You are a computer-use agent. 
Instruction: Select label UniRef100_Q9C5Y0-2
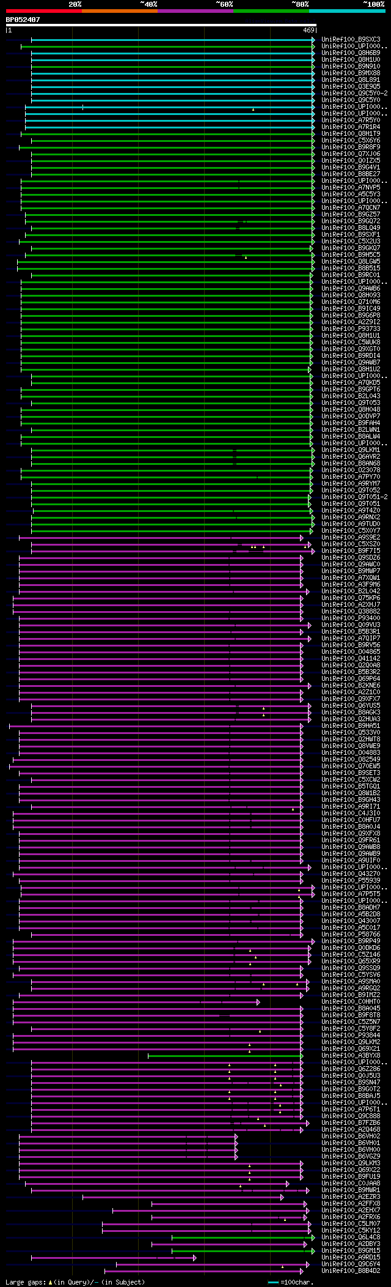pos(354,94)
